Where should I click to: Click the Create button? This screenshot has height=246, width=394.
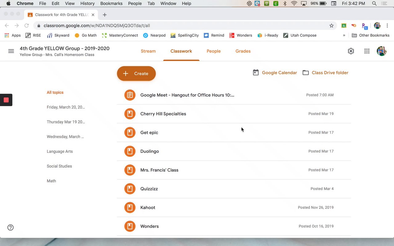[136, 73]
